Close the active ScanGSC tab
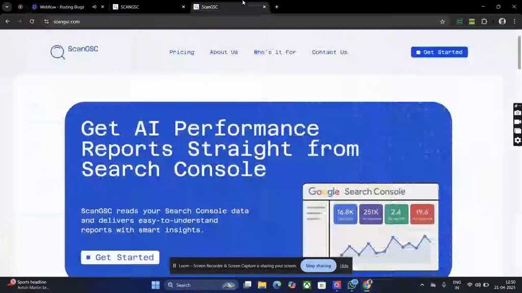This screenshot has width=522, height=293. point(265,7)
